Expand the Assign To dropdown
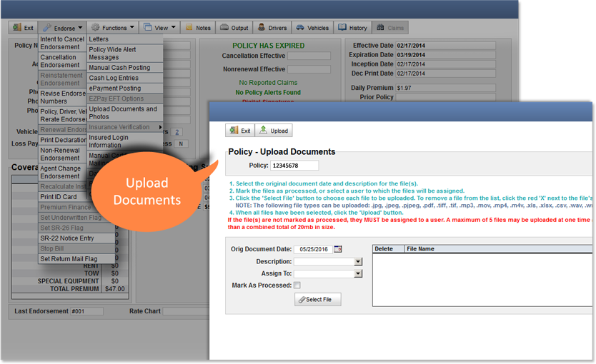 358,273
